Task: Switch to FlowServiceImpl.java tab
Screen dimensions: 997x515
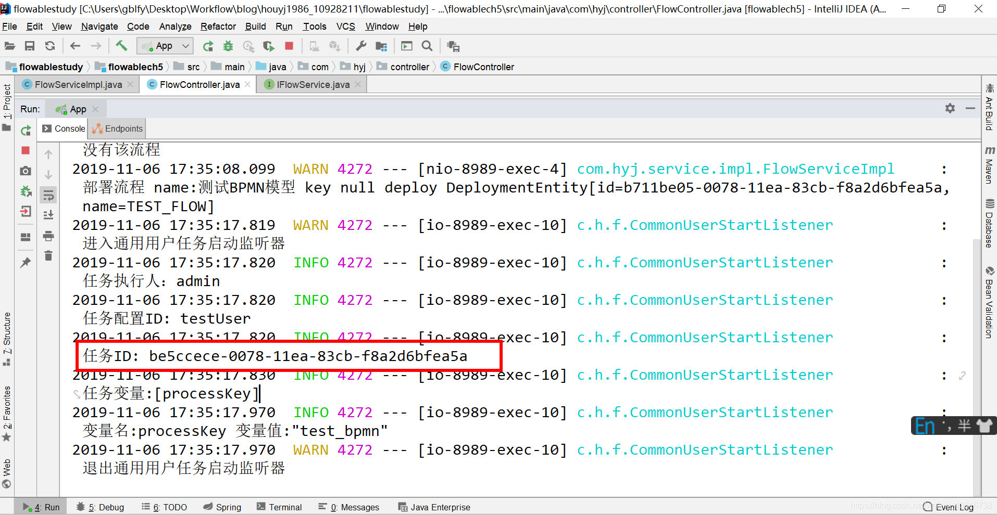Action: click(78, 85)
